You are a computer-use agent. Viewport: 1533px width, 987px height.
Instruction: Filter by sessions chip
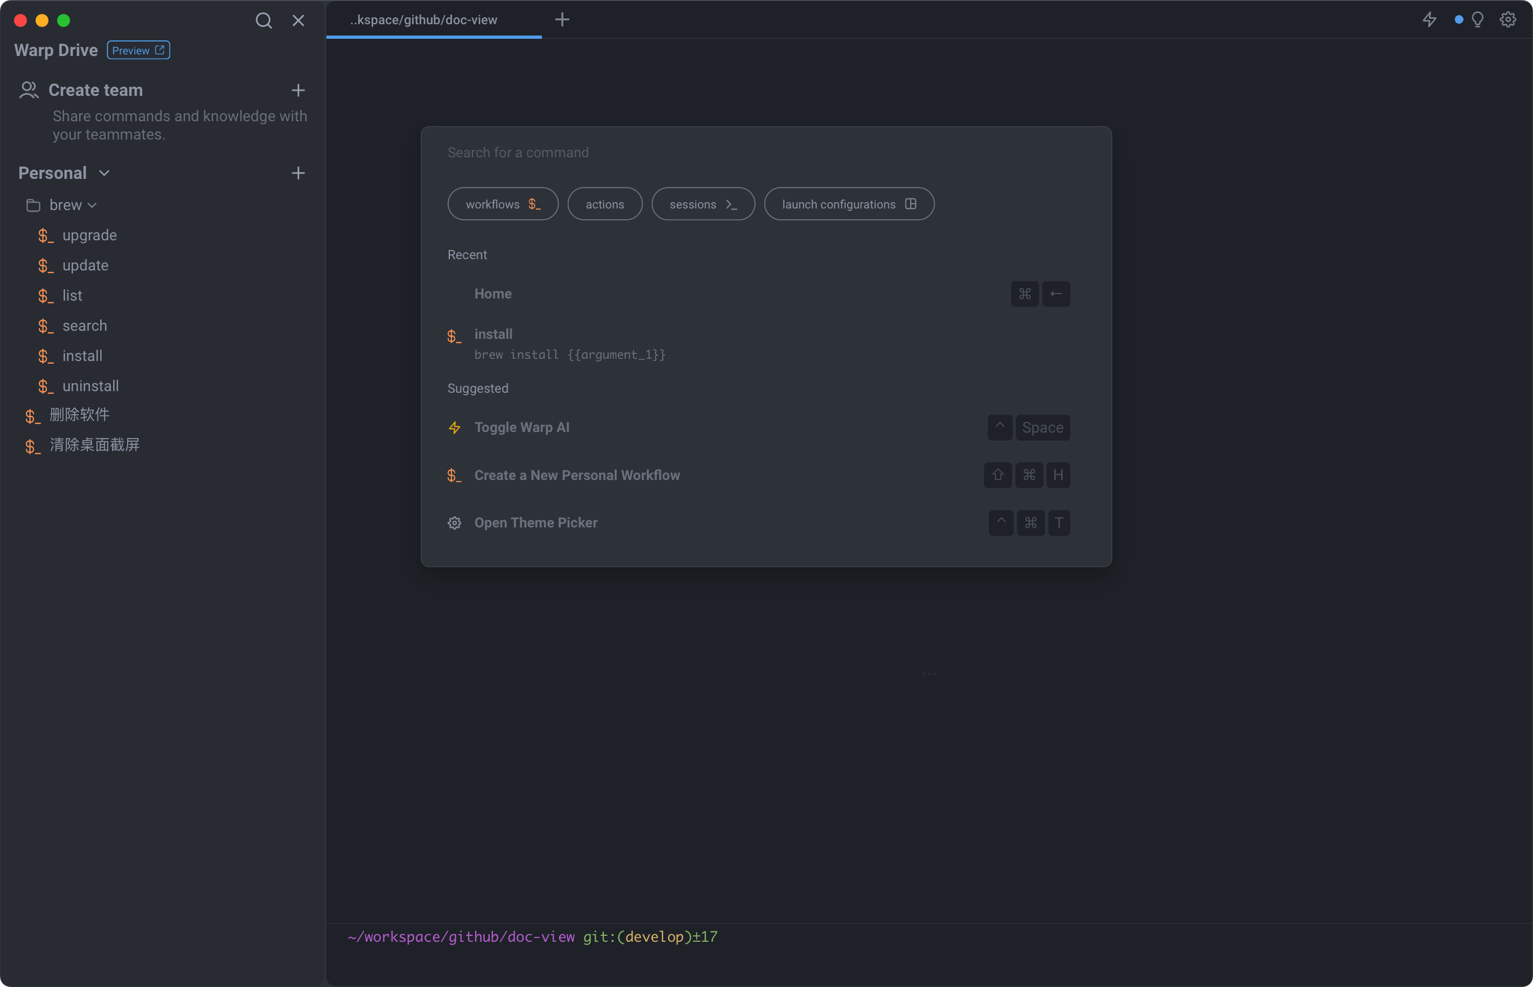[703, 204]
